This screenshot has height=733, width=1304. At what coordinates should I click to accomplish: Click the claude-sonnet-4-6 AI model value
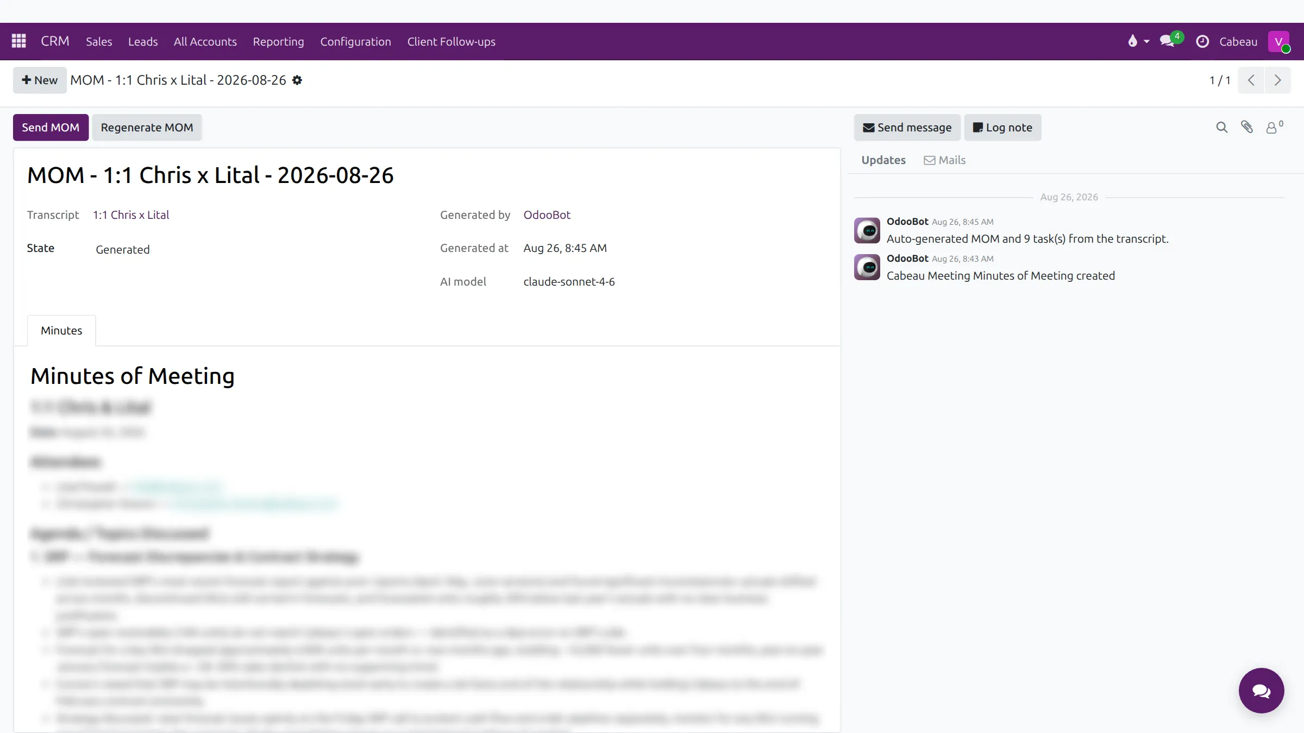pyautogui.click(x=569, y=282)
